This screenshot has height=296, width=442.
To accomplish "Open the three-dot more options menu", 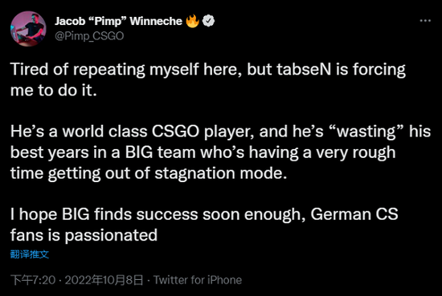I will click(425, 21).
